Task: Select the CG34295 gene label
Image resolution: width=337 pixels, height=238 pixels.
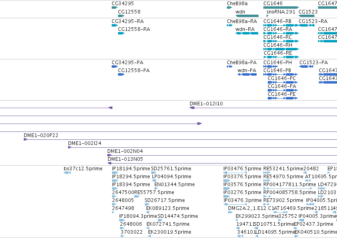Action: [x=123, y=4]
